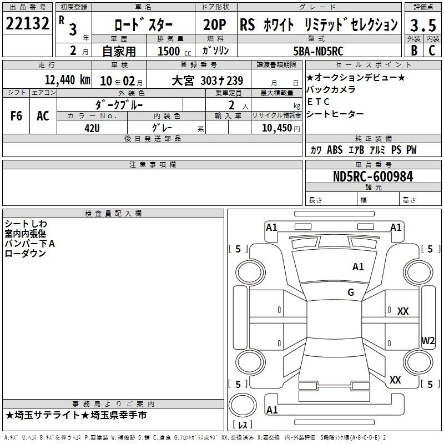Click the A1 mark on rear bumper

tap(272, 410)
